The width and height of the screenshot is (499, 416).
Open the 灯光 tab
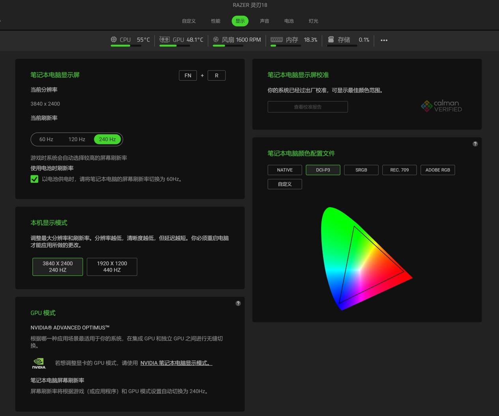point(313,21)
